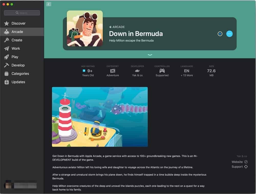Viewport: 256px width, 194px height.
Task: Click the 'Supported' controller label
Action: point(162,76)
